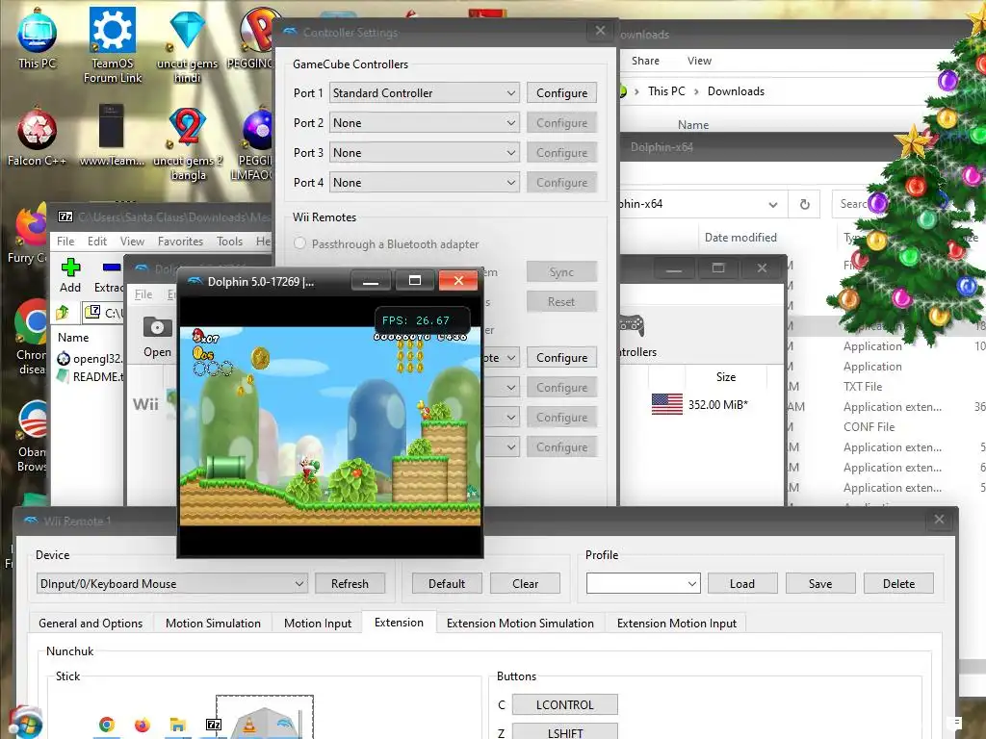The height and width of the screenshot is (739, 986).
Task: Open Share tab in Explorer
Action: tap(645, 61)
